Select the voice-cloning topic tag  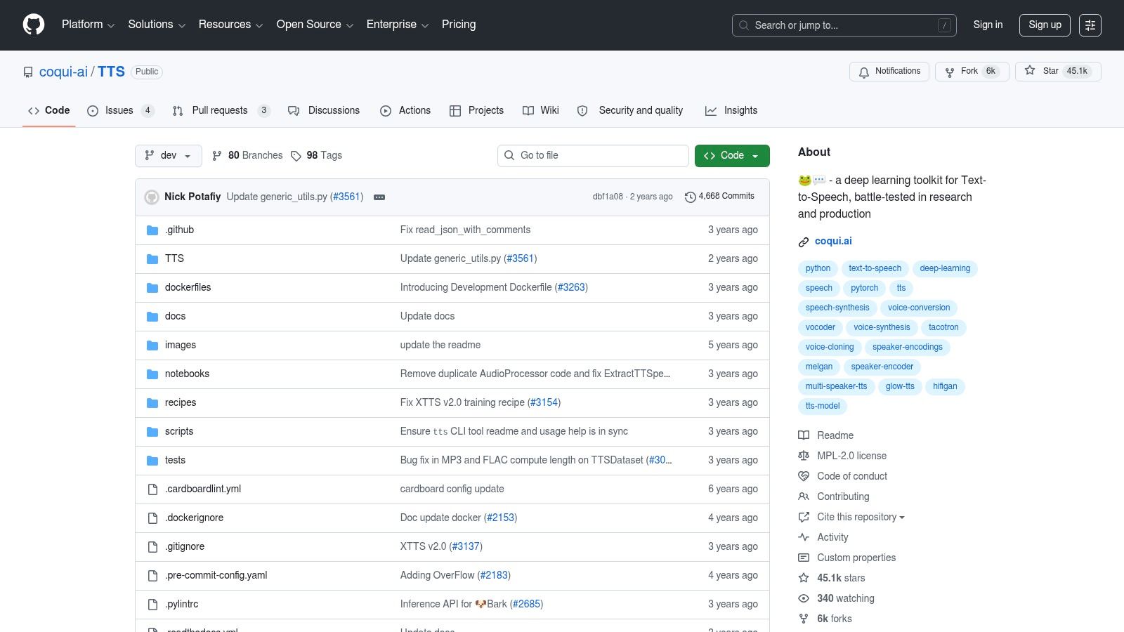(x=830, y=347)
